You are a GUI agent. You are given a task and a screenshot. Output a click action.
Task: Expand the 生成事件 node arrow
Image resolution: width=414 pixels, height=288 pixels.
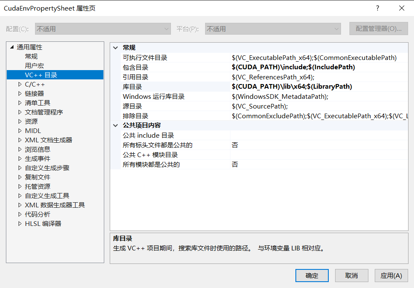coord(20,158)
